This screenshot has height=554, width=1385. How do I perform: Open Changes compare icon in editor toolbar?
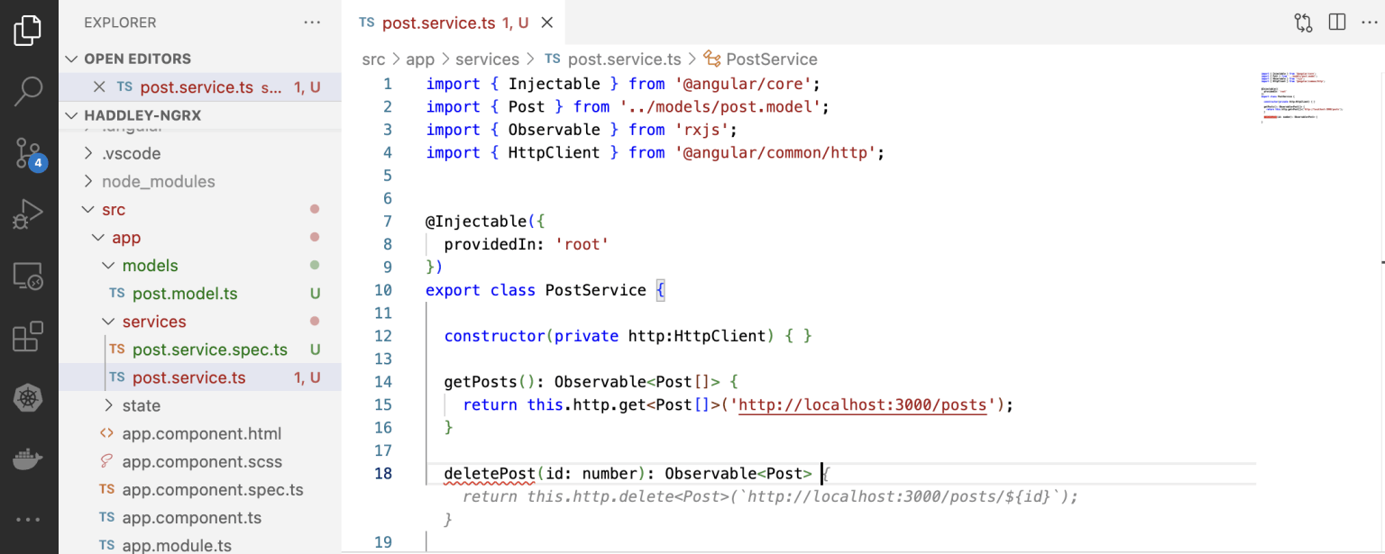[1303, 23]
